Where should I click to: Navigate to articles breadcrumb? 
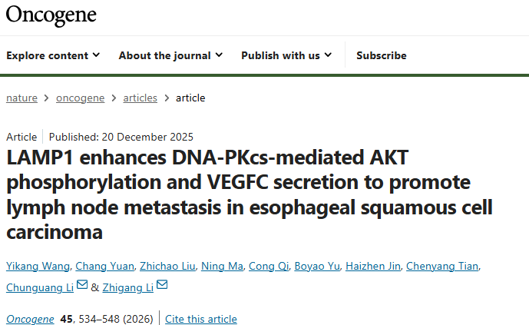[140, 98]
